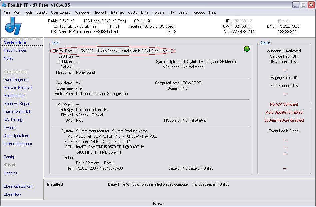Click Close with Options
Screen dimensions: 316x207
18,186
